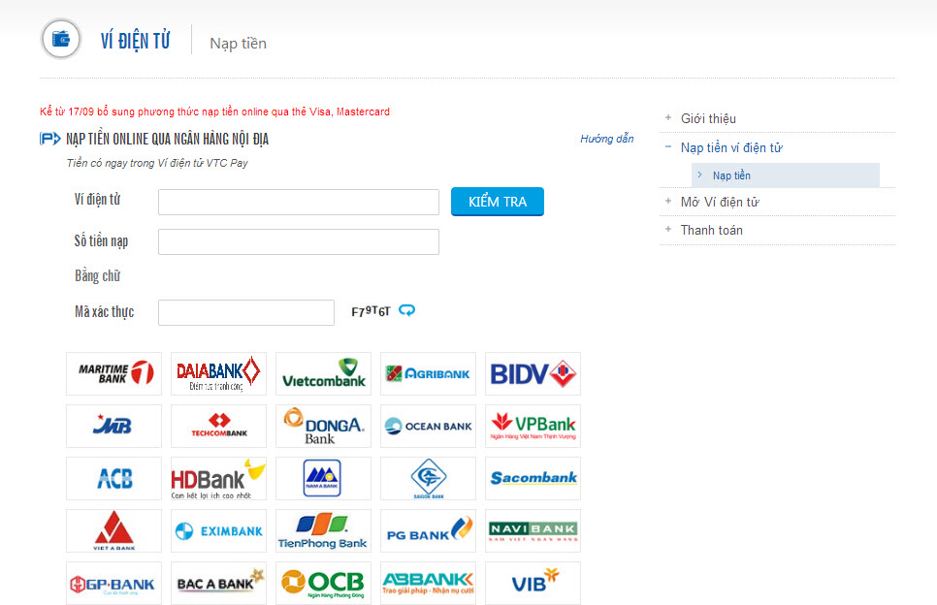
Task: Select Viet A Bank logo
Action: tap(114, 531)
